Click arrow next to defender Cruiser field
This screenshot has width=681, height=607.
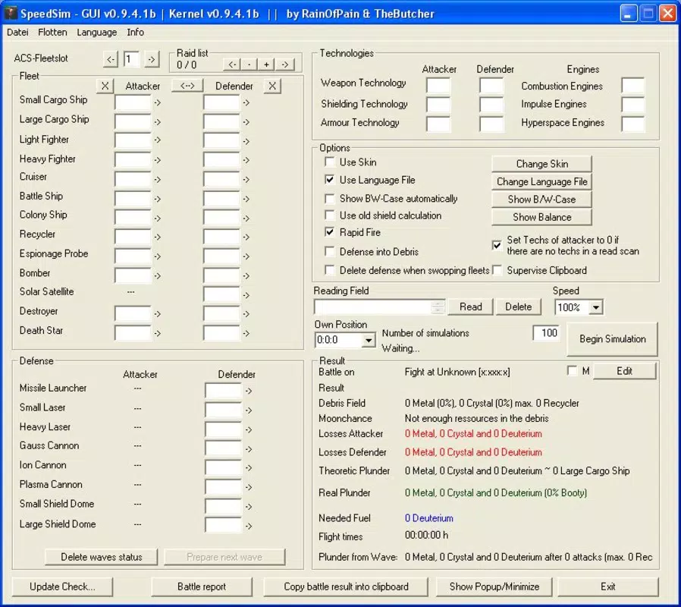click(246, 180)
